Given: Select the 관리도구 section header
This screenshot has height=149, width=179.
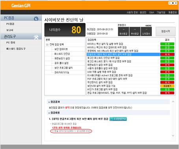Looking at the screenshot, I should [x=21, y=36].
